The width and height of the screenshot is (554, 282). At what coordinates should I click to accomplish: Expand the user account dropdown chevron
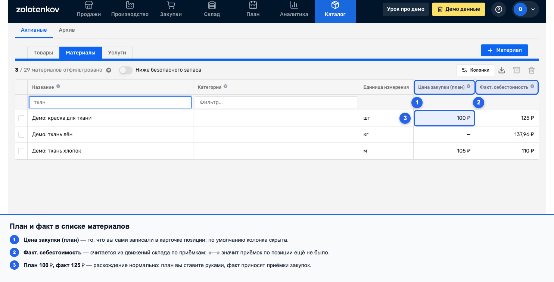click(x=533, y=9)
